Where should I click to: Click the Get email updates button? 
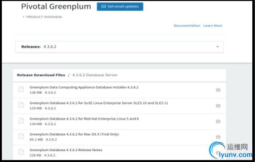pyautogui.click(x=120, y=7)
